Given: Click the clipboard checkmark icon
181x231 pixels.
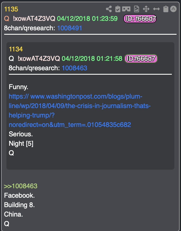Looking at the screenshot, I should click(118, 9).
